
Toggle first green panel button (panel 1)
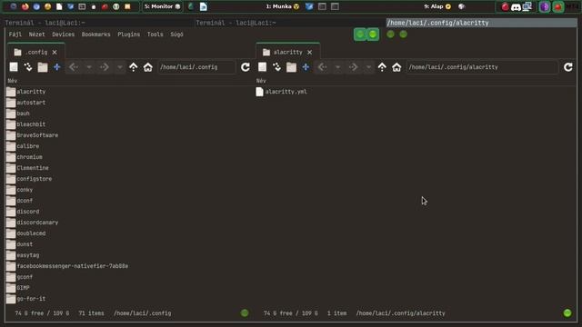360,35
